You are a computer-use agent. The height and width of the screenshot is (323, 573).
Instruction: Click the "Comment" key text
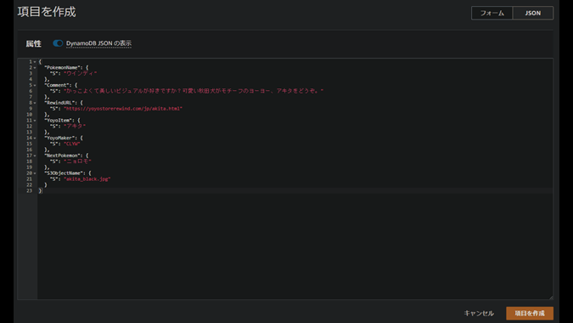pyautogui.click(x=57, y=85)
